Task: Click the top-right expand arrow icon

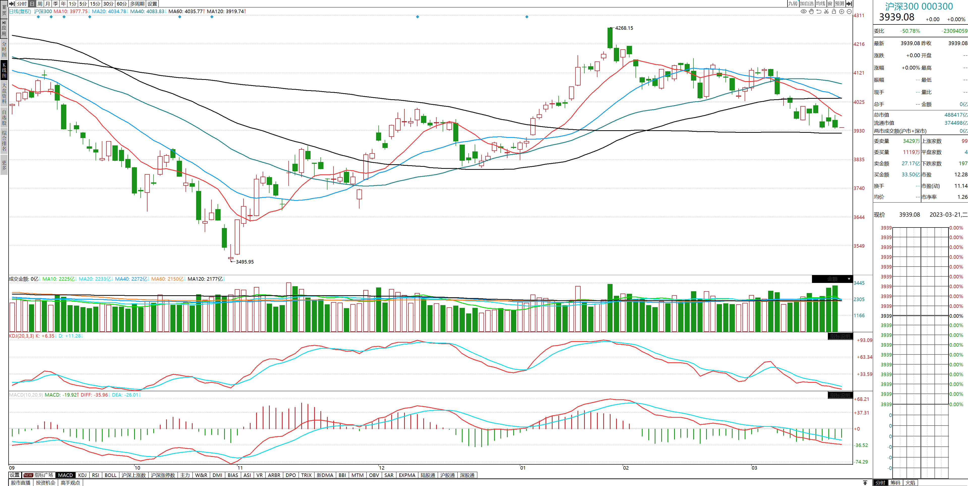Action: click(x=849, y=4)
